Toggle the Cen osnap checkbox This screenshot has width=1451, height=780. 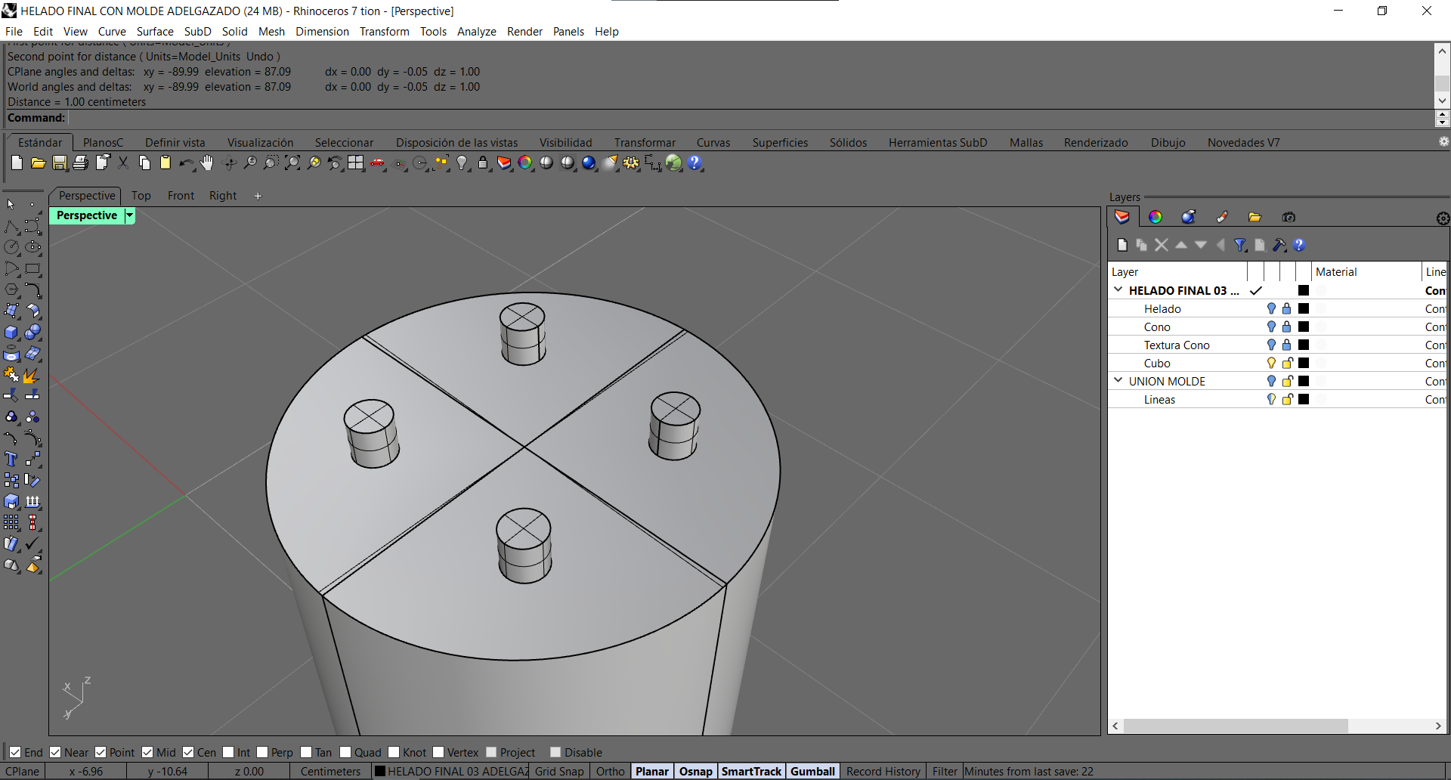click(x=188, y=752)
